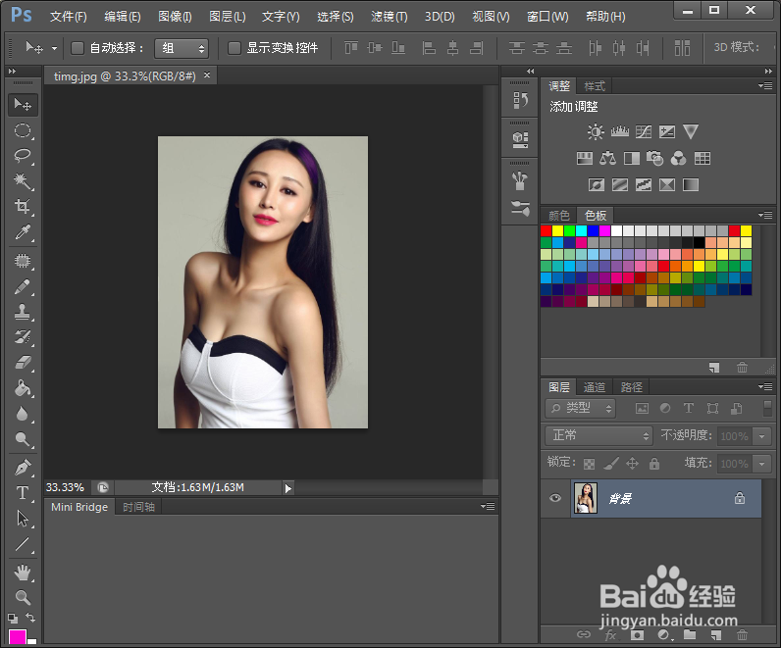Open the 滤镜(T) menu
This screenshot has height=648, width=781.
[x=389, y=17]
